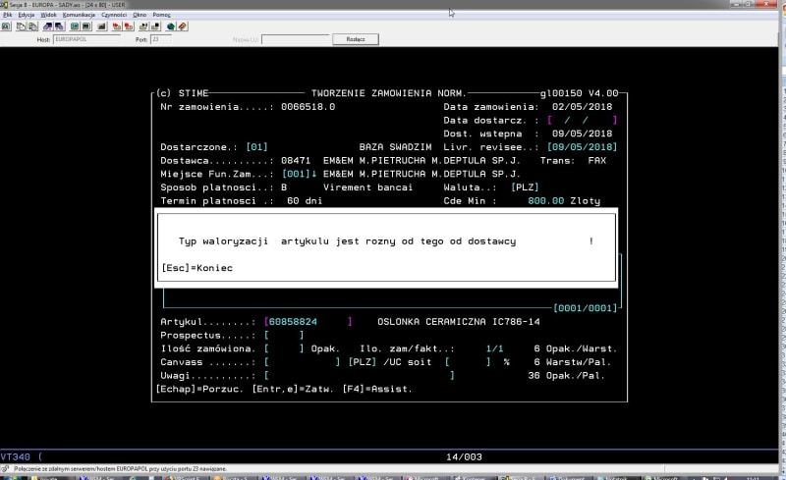Click the Cde Min value 800.00

point(546,201)
